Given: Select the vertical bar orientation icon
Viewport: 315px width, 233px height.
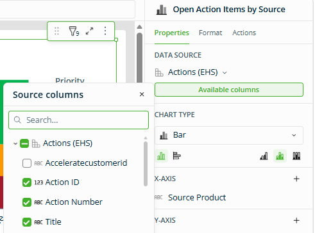Looking at the screenshot, I should click(x=161, y=156).
